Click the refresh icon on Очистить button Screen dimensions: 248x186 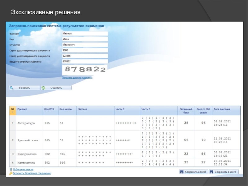point(43,88)
